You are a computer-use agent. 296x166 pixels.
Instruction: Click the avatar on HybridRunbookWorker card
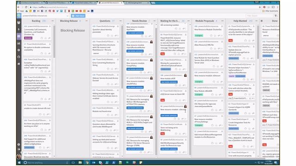(151, 42)
